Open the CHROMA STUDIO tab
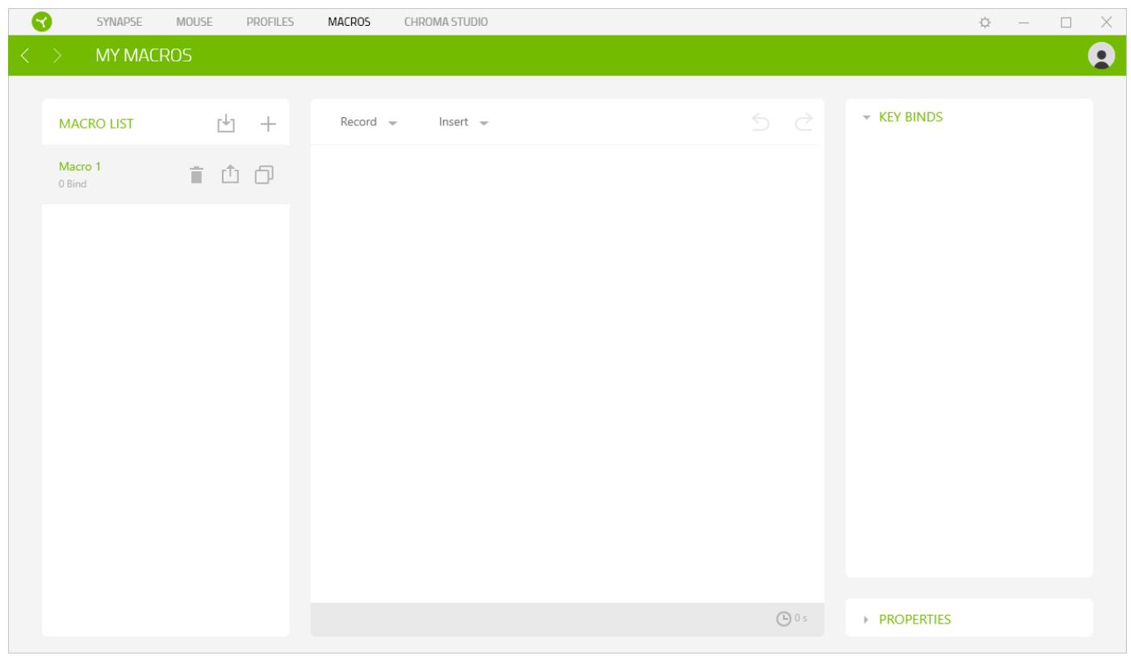1131x656 pixels. [x=446, y=21]
